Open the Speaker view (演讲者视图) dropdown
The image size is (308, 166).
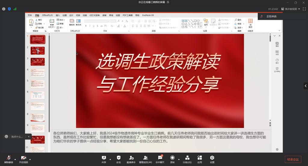pyautogui.click(x=291, y=9)
